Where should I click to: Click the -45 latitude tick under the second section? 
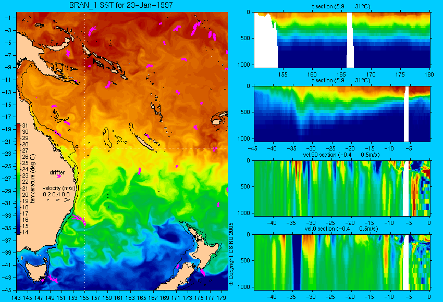click(x=252, y=148)
